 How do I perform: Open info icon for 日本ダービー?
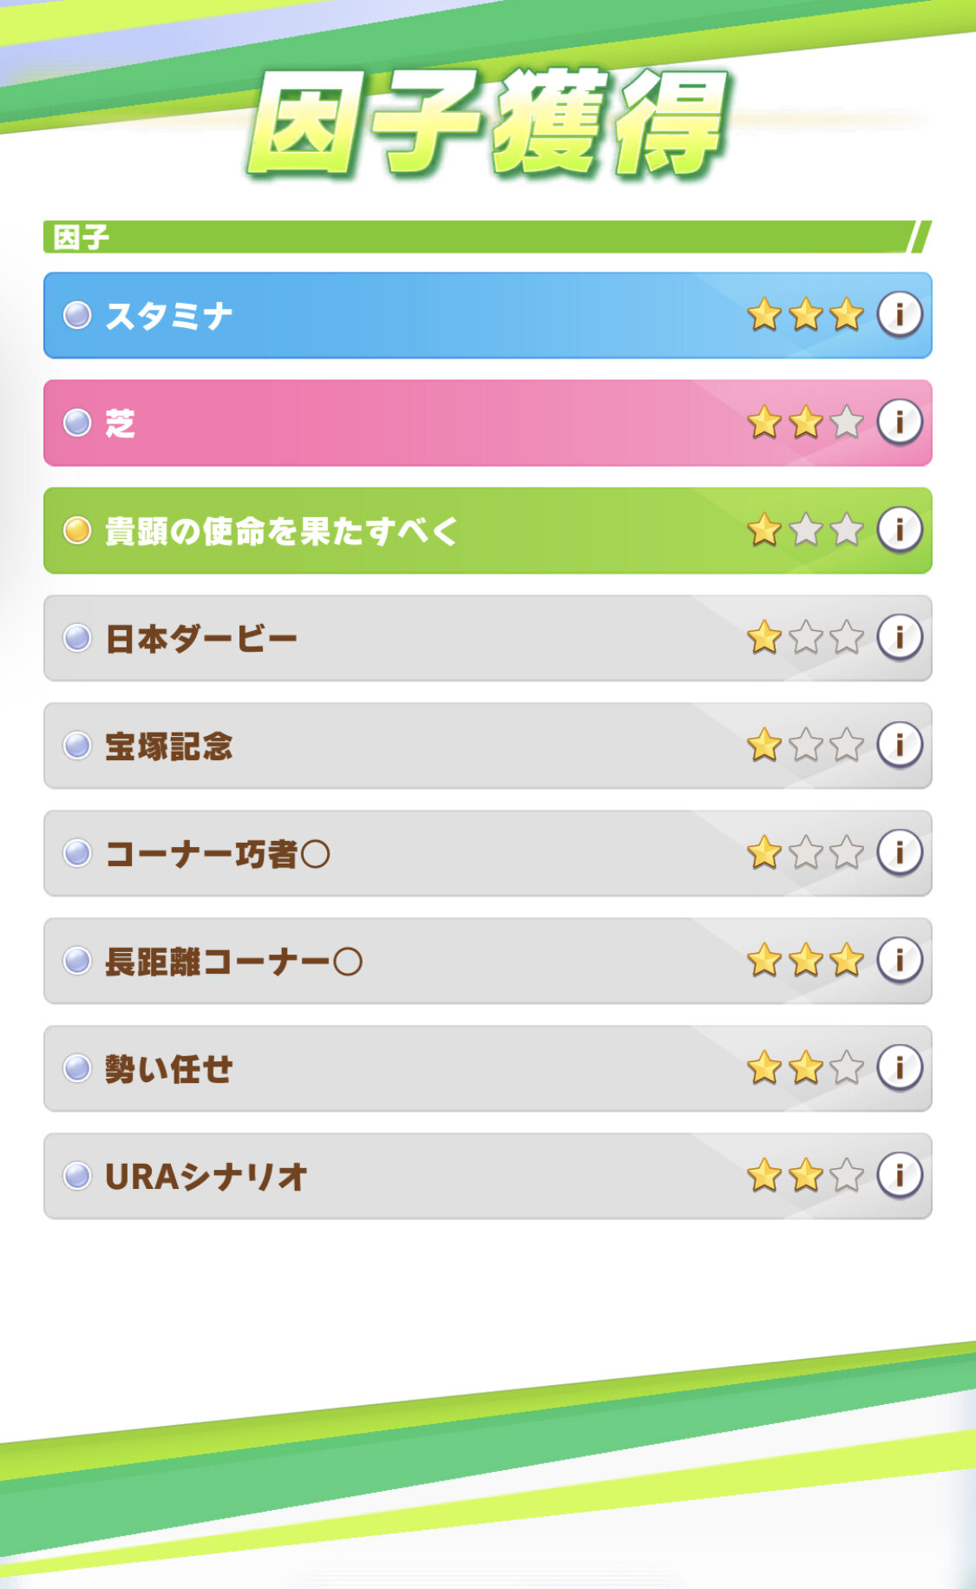(899, 638)
